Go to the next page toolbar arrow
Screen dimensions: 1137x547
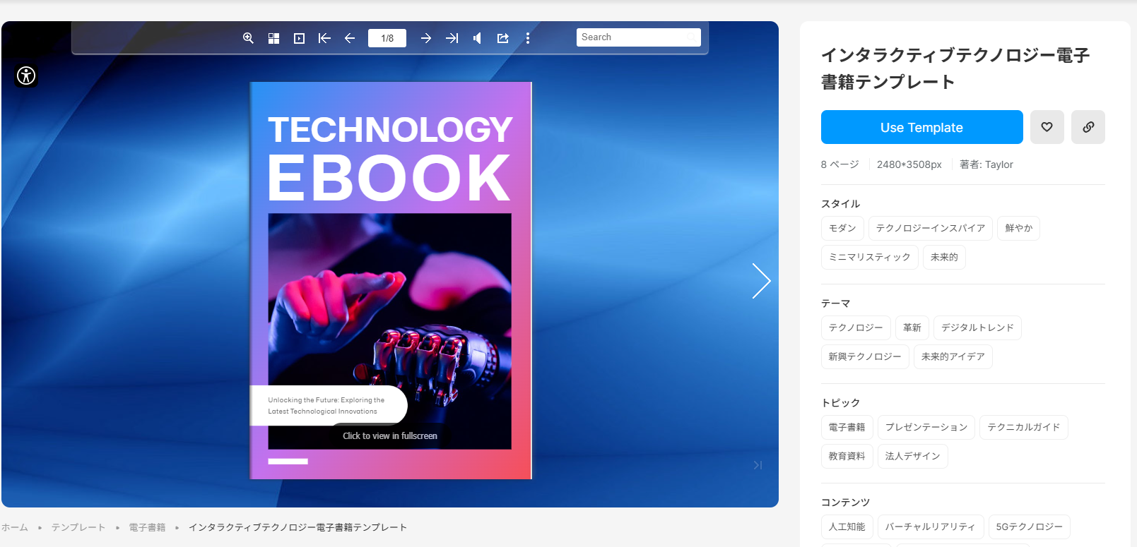point(426,38)
